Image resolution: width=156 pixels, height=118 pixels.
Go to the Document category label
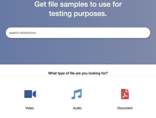tap(125, 108)
